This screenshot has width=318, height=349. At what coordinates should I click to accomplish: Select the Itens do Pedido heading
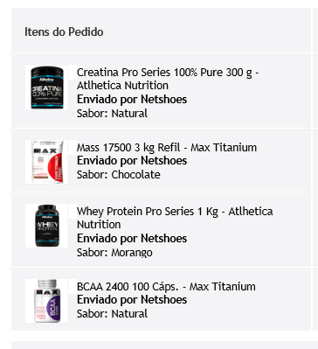[x=64, y=31]
